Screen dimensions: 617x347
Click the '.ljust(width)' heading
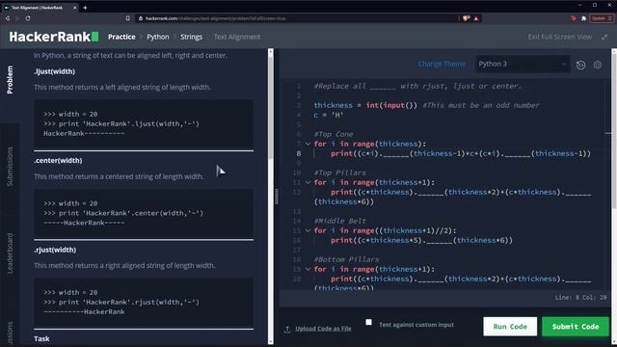point(54,71)
